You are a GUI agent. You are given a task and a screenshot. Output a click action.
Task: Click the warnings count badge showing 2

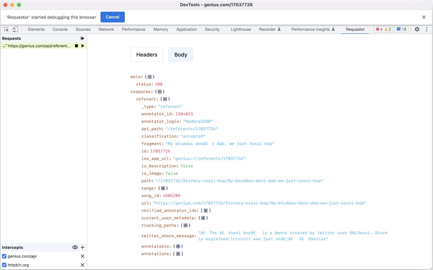tap(388, 29)
